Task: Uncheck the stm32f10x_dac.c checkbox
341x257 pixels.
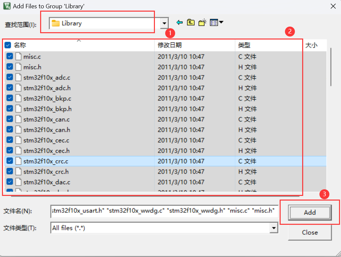Action: 10,182
